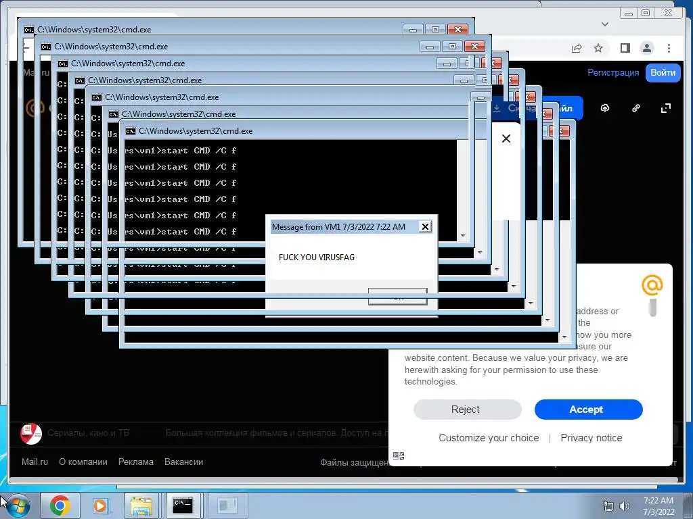Reject cookies in the privacy banner
This screenshot has width=693, height=519.
467,410
